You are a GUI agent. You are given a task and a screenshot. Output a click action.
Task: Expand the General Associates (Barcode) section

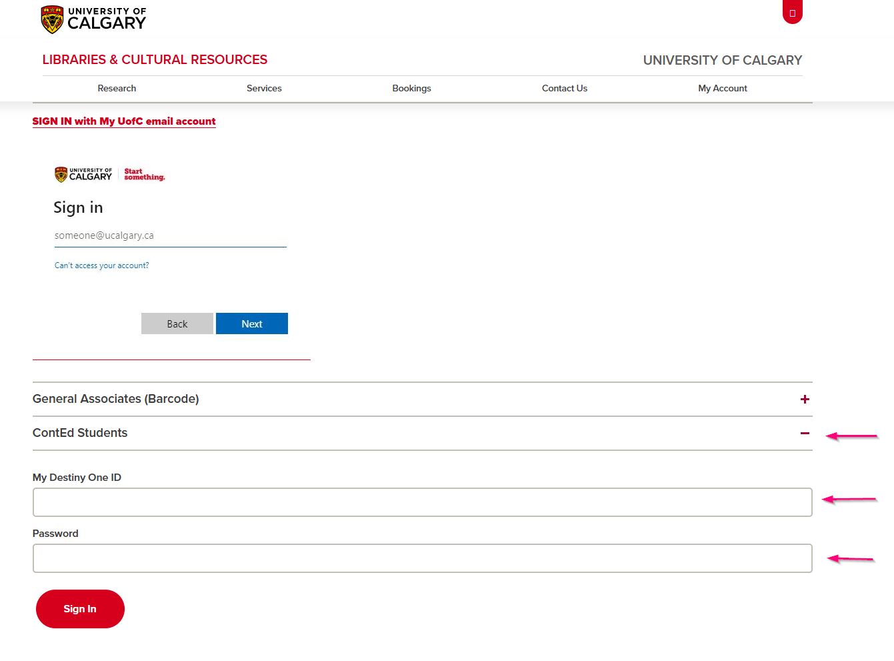click(805, 399)
